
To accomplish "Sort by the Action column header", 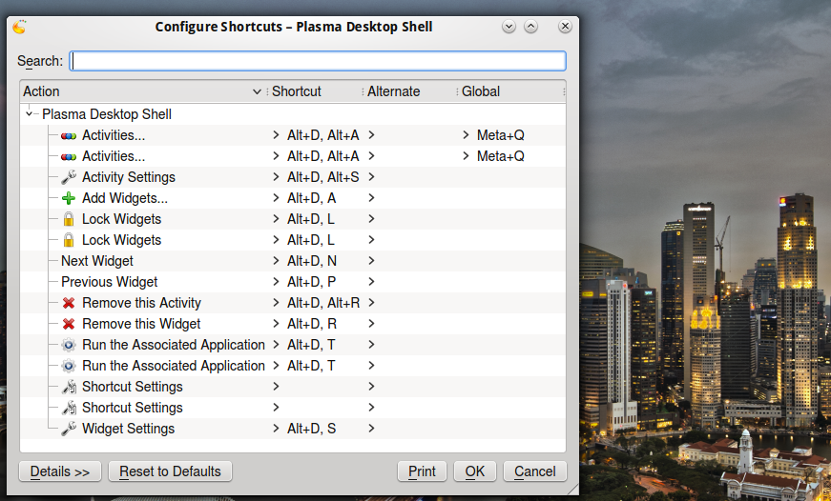I will pyautogui.click(x=143, y=91).
